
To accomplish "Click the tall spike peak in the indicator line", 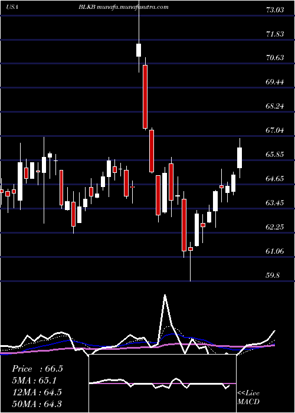I will 165,296.
